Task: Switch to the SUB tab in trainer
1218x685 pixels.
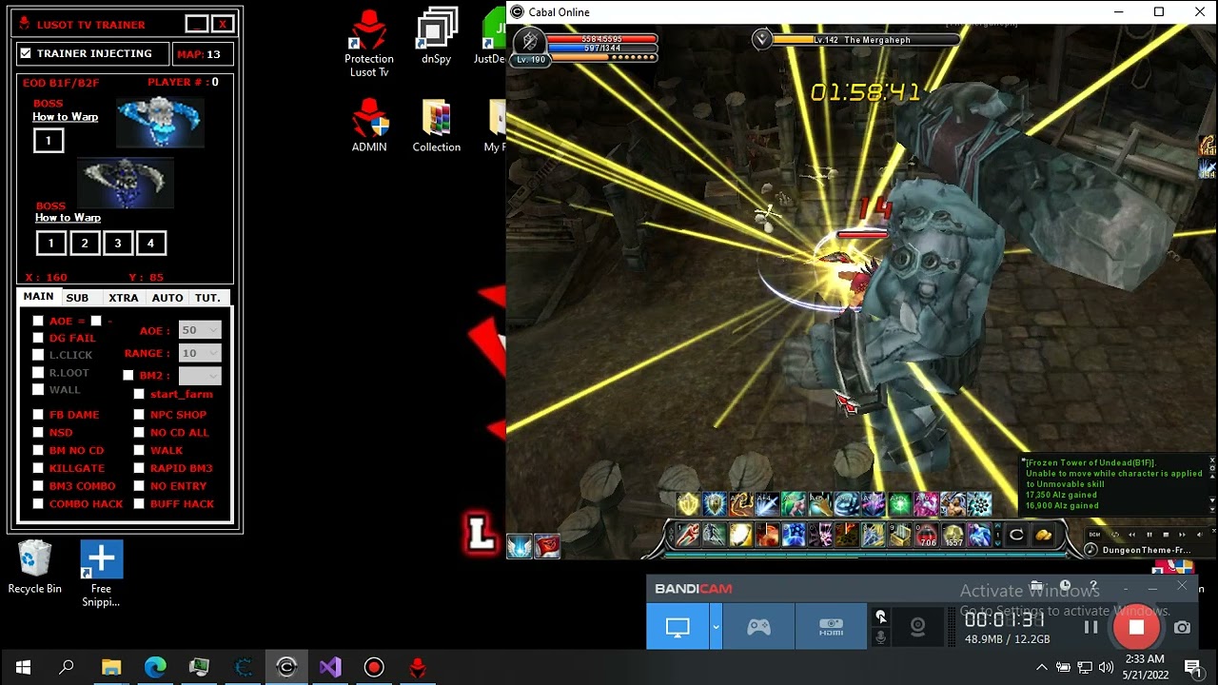Action: (x=77, y=298)
